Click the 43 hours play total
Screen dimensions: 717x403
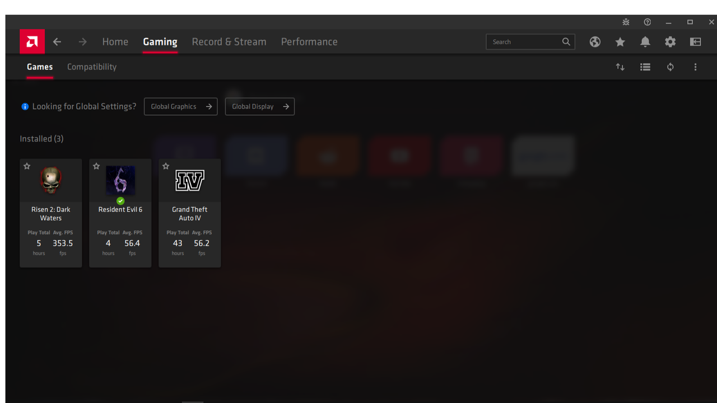[x=178, y=243]
